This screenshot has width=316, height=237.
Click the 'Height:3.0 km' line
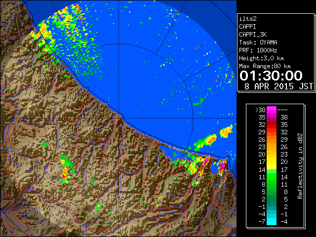(261, 58)
